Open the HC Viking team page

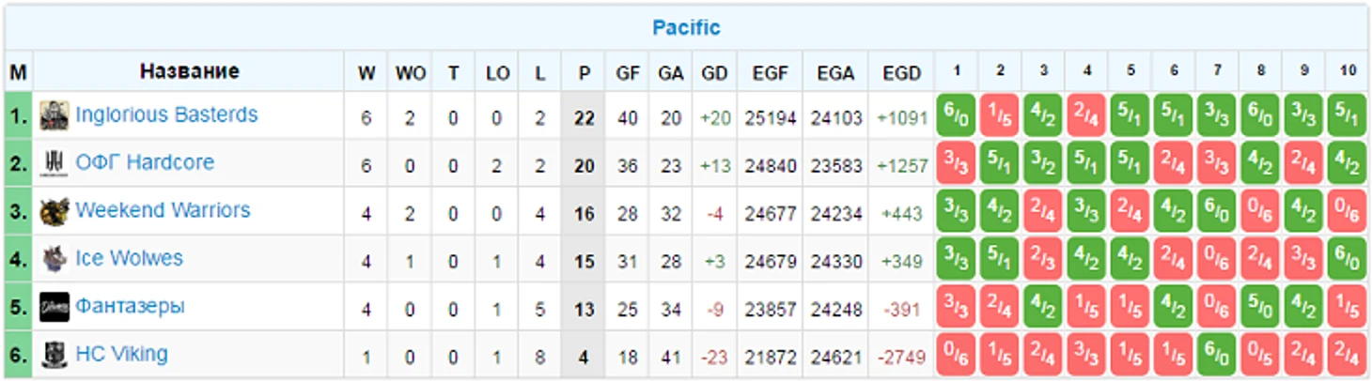(121, 354)
